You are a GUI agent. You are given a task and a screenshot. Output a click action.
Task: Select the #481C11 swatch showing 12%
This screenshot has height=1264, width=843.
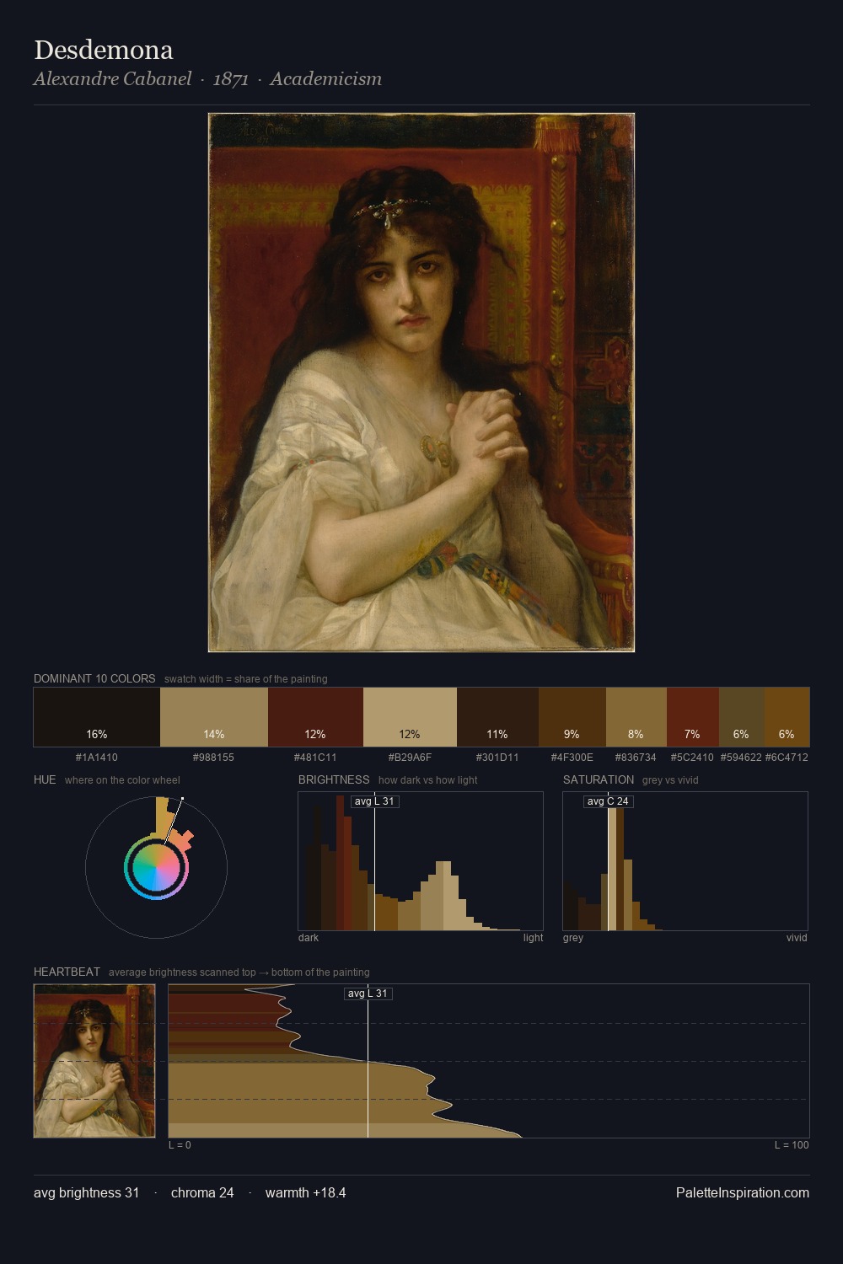pyautogui.click(x=315, y=717)
